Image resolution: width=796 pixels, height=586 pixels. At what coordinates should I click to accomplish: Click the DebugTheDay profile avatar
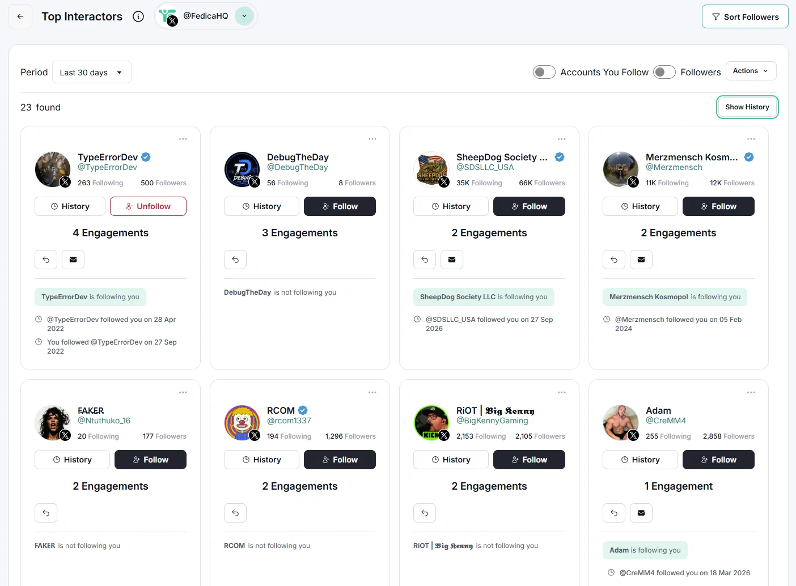click(x=242, y=169)
